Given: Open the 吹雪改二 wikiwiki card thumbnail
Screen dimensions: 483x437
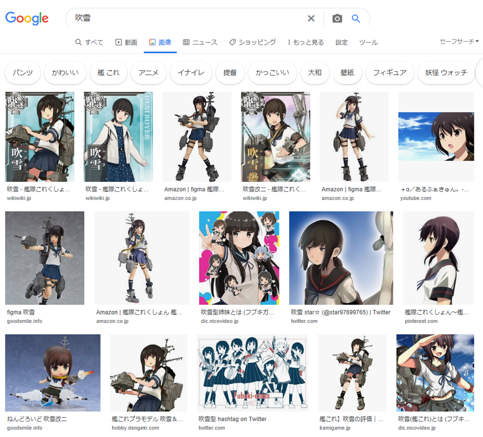Looking at the screenshot, I should (x=275, y=136).
